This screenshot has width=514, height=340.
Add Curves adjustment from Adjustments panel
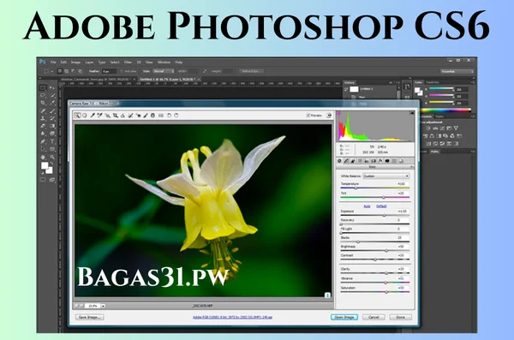click(x=442, y=128)
